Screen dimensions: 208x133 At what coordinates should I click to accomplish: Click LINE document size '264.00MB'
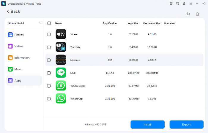[x=152, y=73]
